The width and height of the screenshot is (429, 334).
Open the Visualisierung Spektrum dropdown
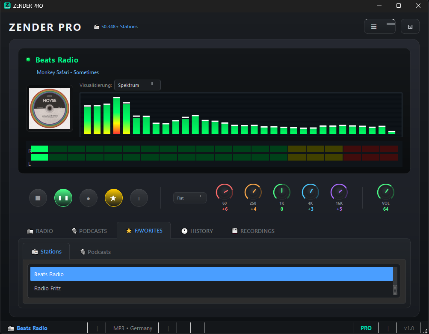pyautogui.click(x=137, y=85)
